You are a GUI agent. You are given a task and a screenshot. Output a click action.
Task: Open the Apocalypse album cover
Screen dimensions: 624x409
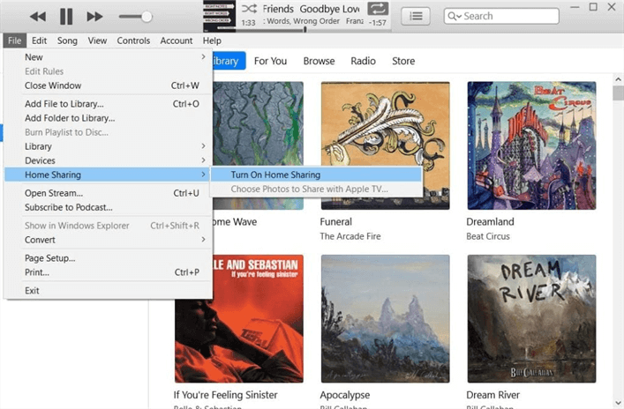(x=385, y=319)
